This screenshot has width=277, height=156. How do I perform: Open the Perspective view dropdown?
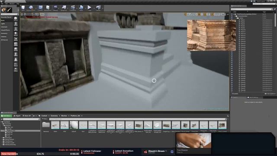click(x=29, y=14)
